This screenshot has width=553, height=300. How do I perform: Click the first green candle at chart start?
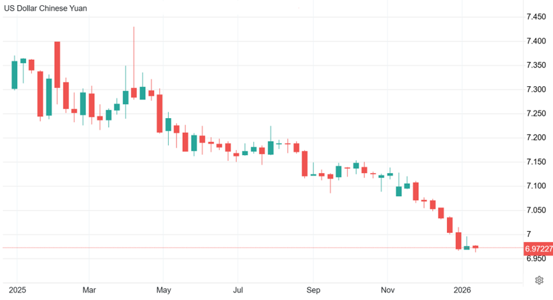point(15,75)
